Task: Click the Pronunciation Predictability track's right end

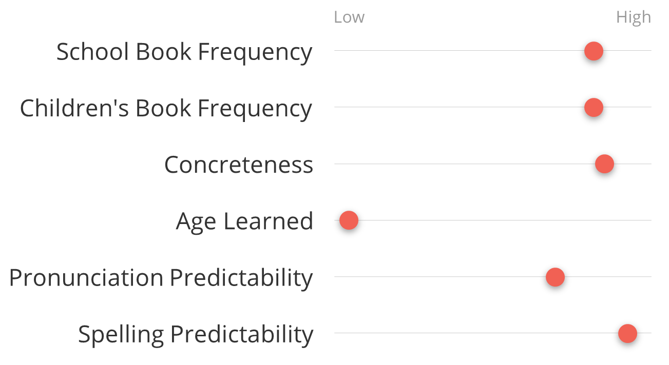Action: click(649, 277)
